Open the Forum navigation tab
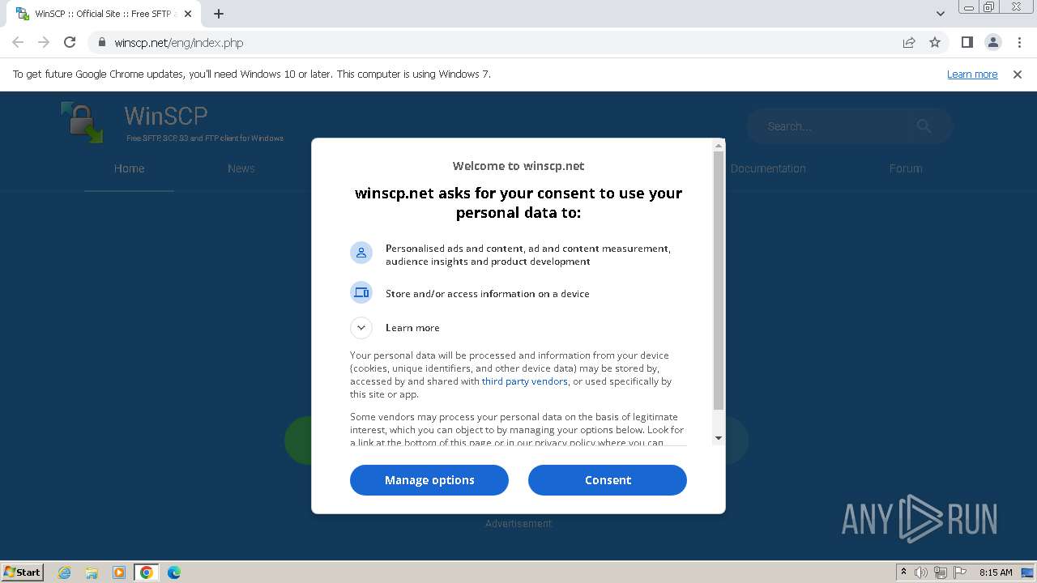Image resolution: width=1037 pixels, height=583 pixels. [906, 168]
